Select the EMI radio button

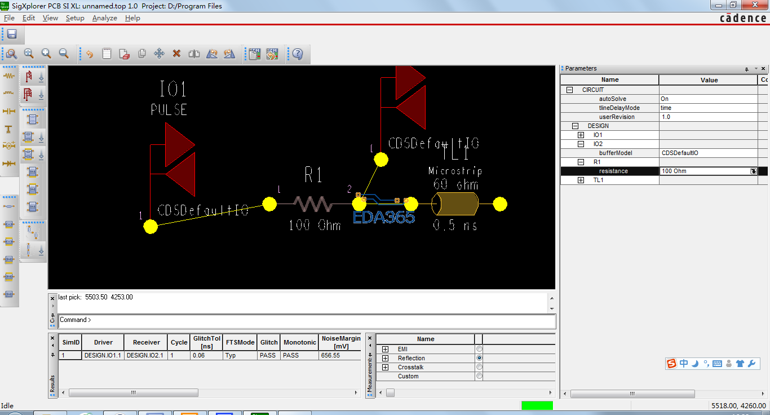click(479, 350)
